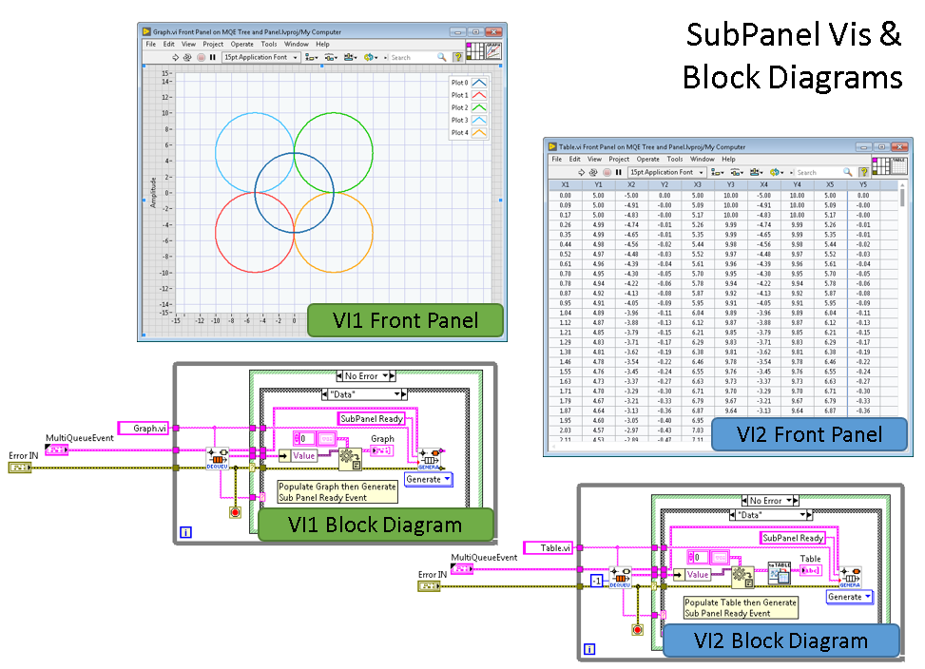Click SubPanel Ready constant in VI1 diagram

373,418
